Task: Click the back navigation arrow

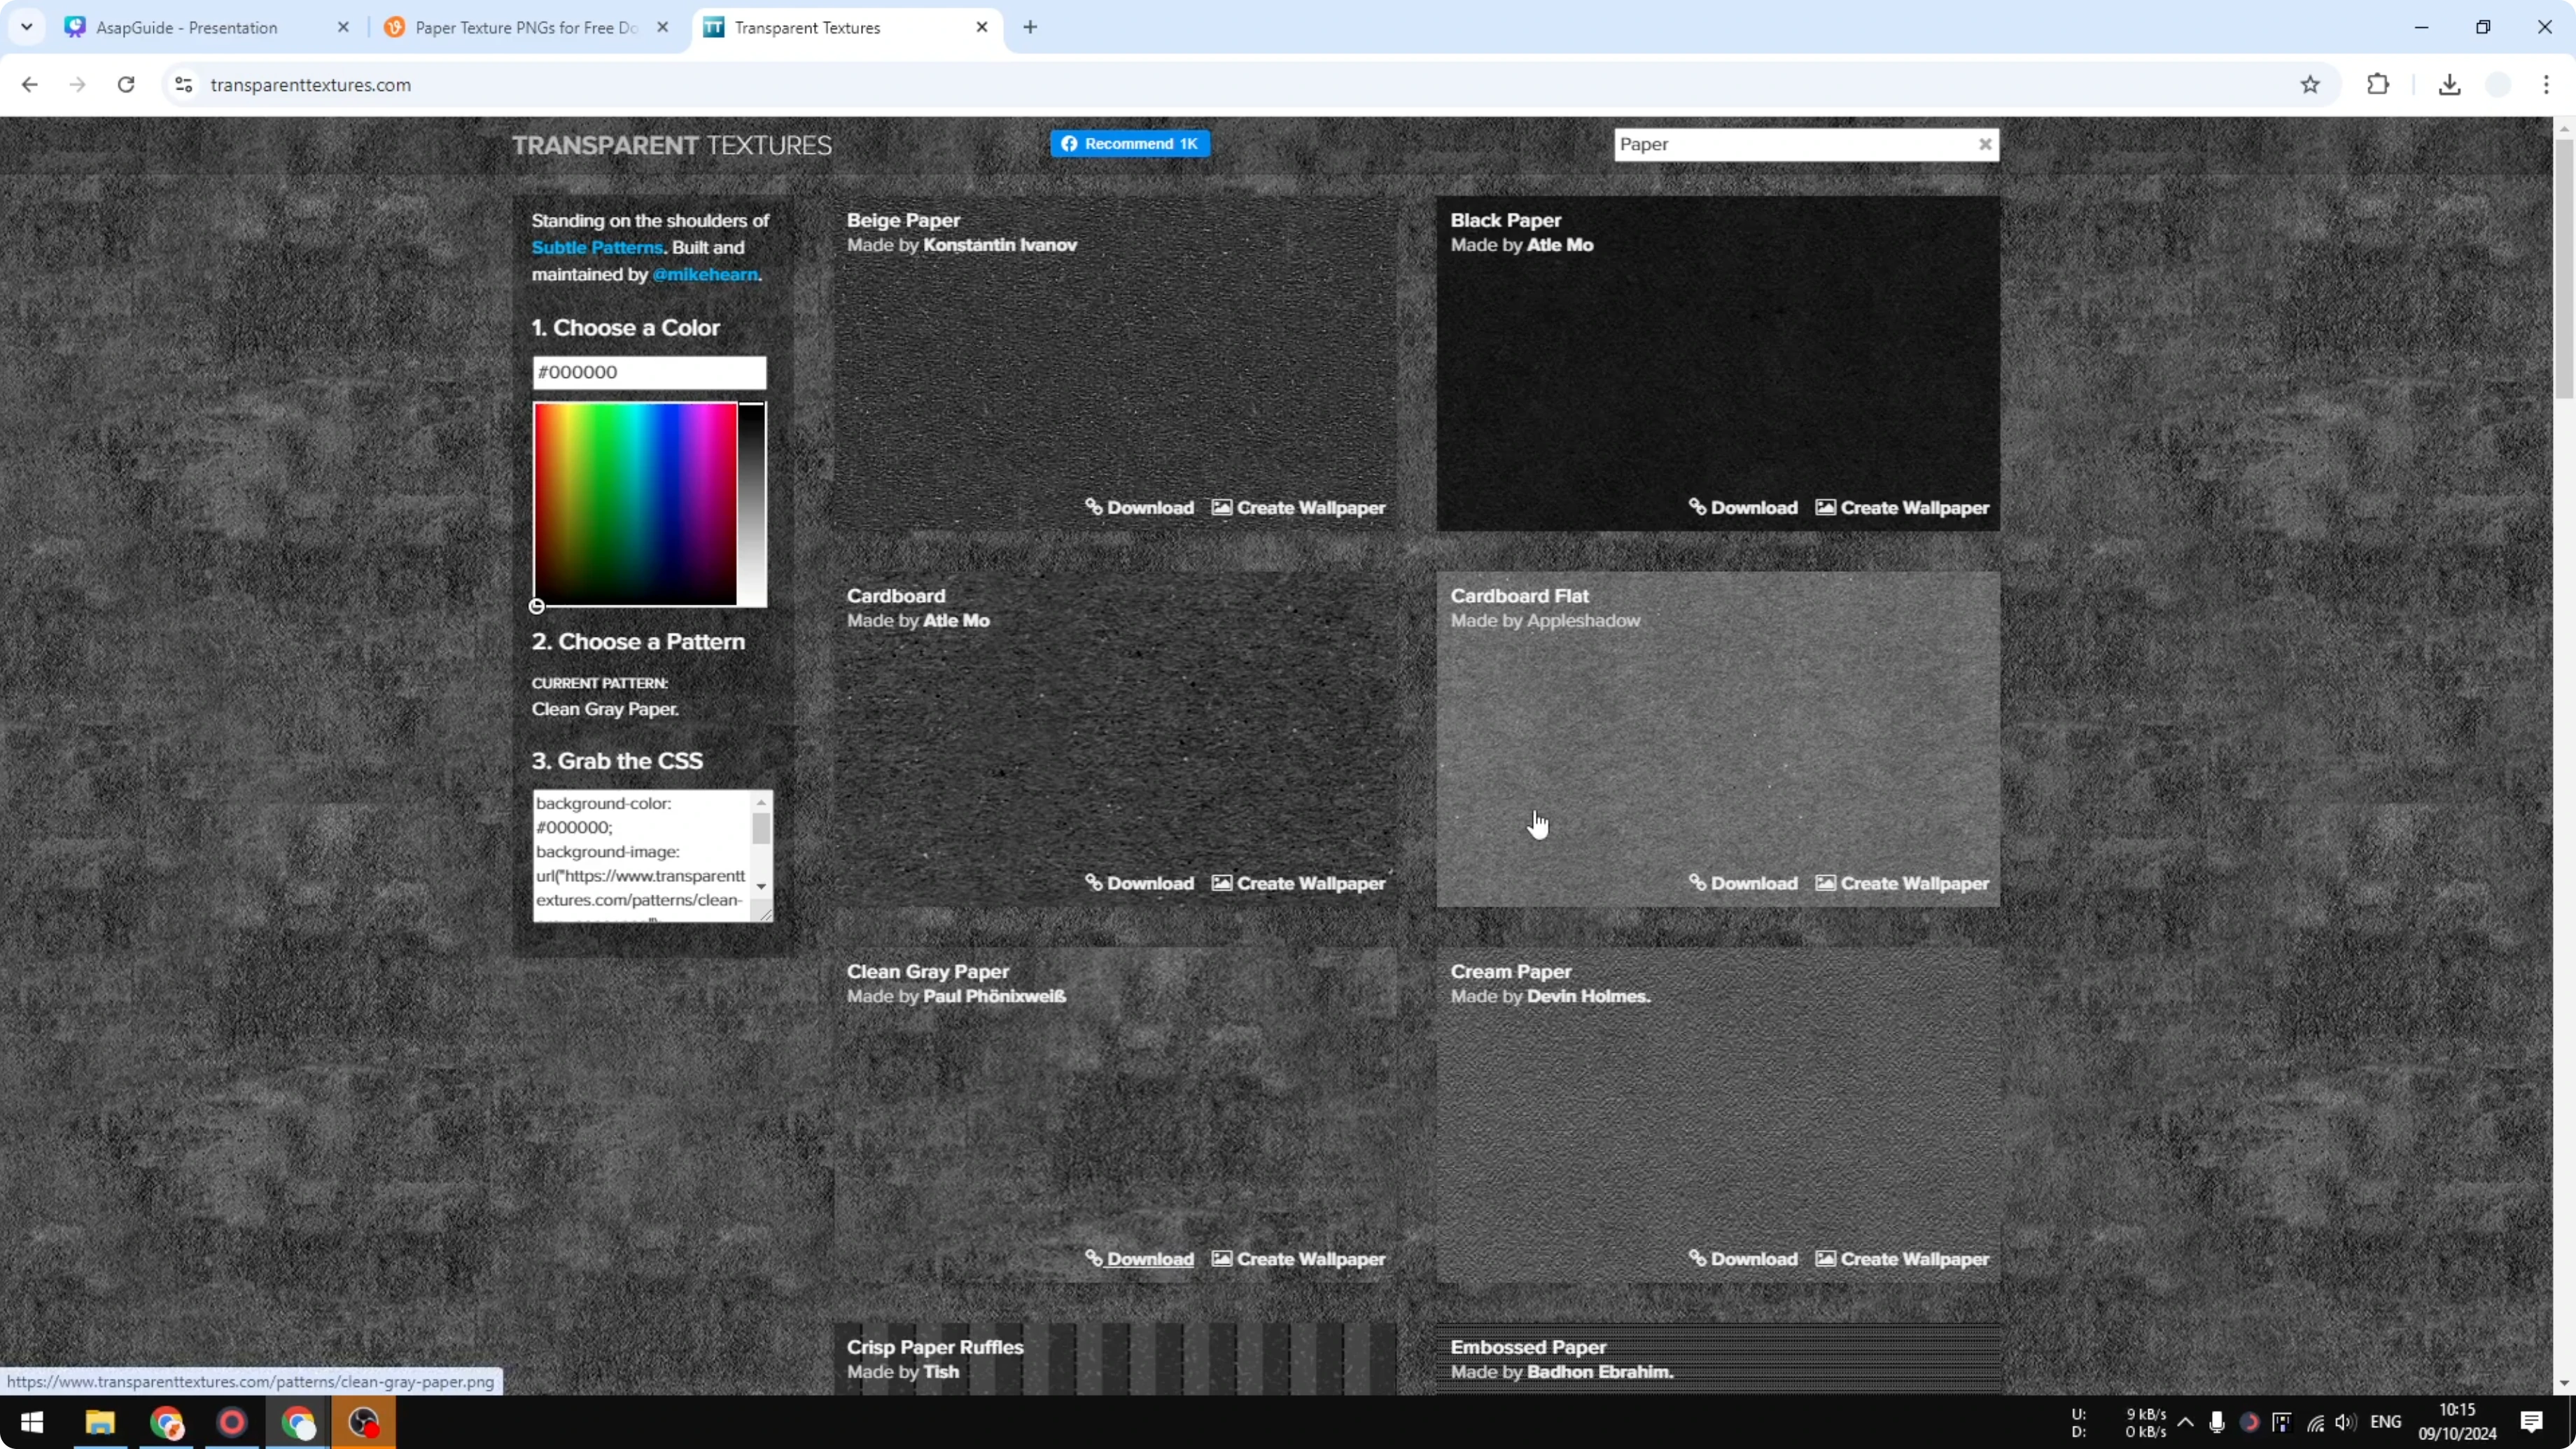Action: (29, 84)
